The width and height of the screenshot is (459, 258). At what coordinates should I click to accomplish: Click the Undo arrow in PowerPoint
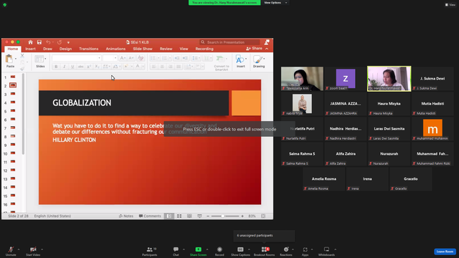48,42
